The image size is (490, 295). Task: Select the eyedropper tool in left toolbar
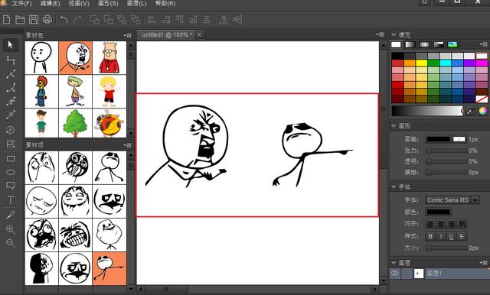click(x=11, y=215)
